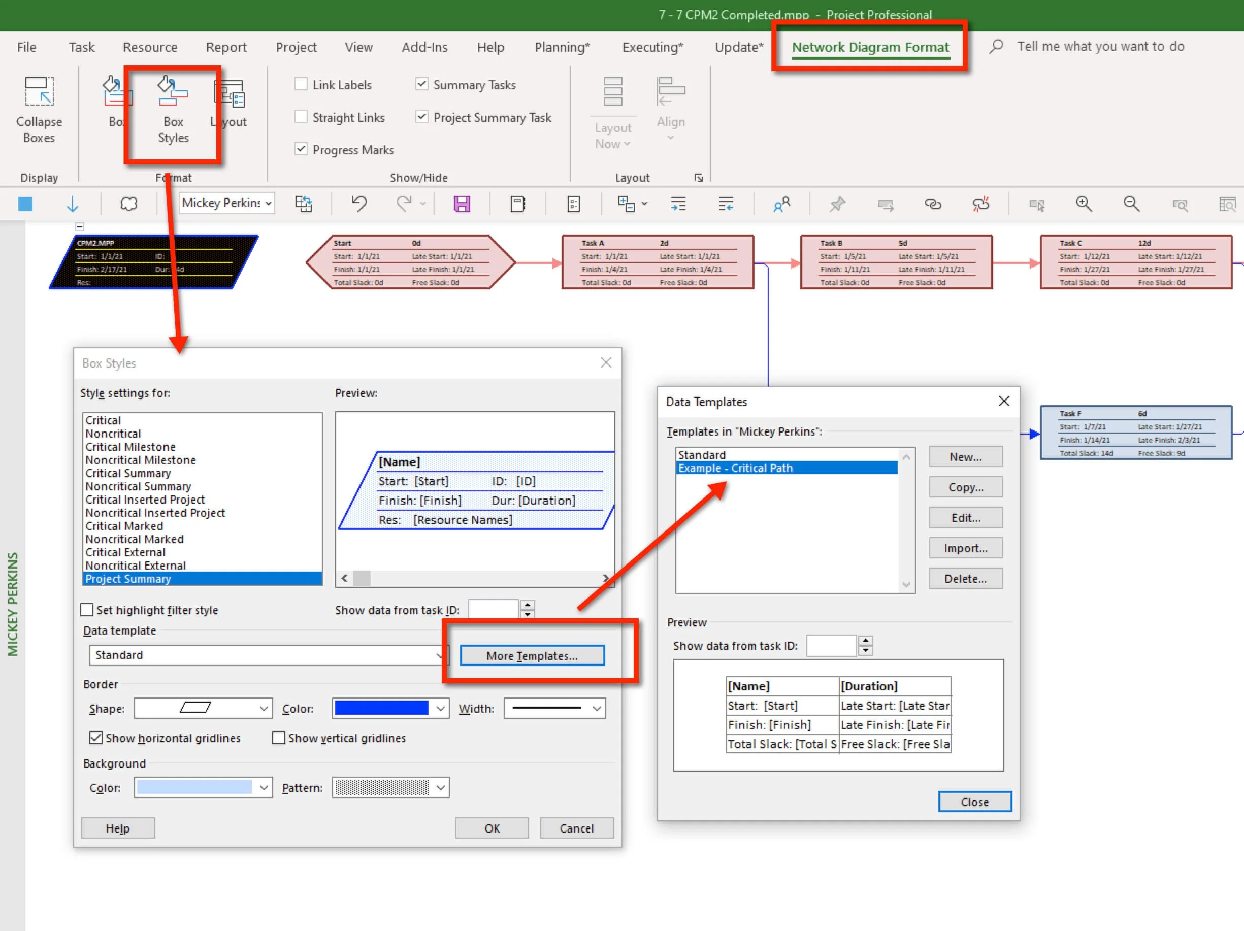Open the light blue Background Color swatch
The image size is (1244, 931).
204,788
